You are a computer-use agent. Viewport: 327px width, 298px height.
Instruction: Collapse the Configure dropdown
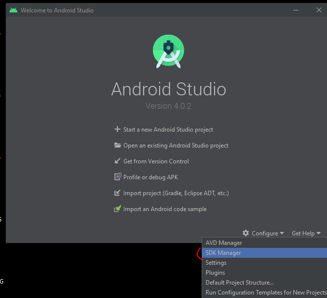[268, 233]
